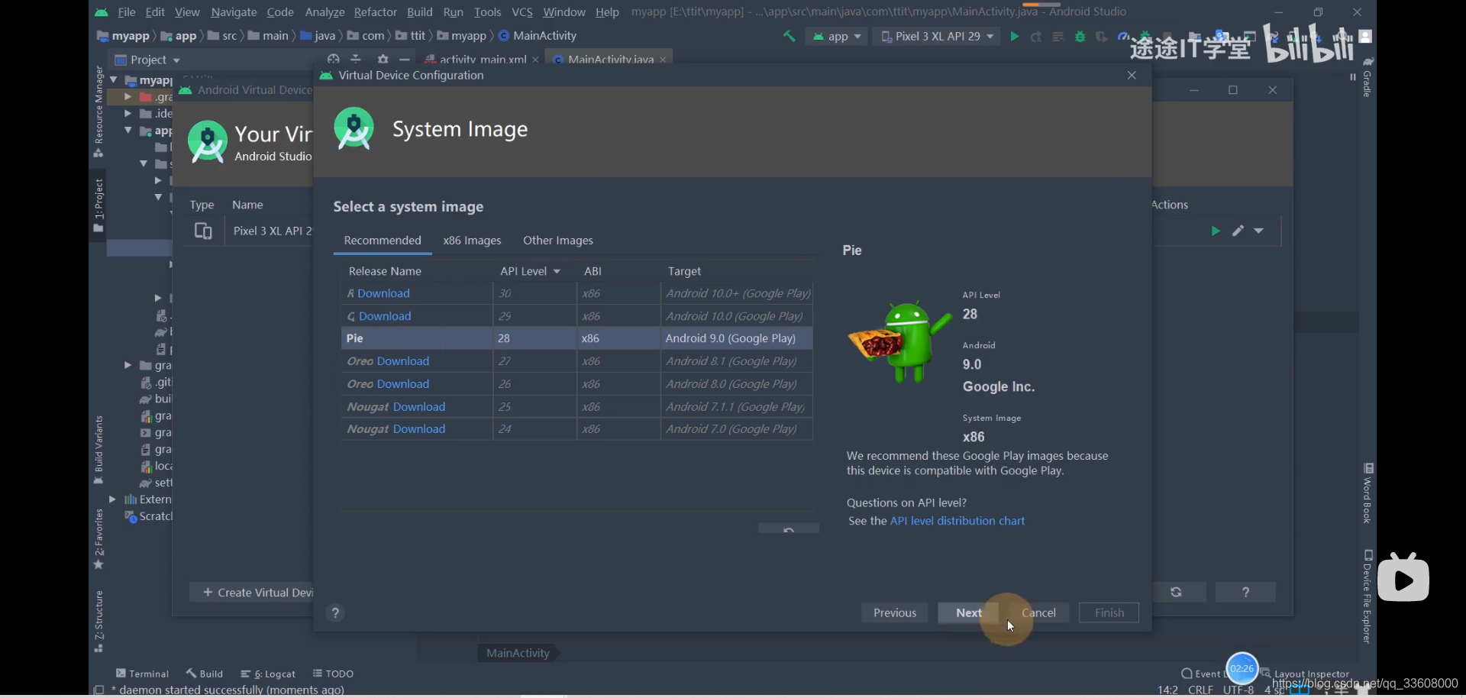This screenshot has height=698, width=1466.
Task: Expand the .gradle folder node
Action: pyautogui.click(x=128, y=97)
